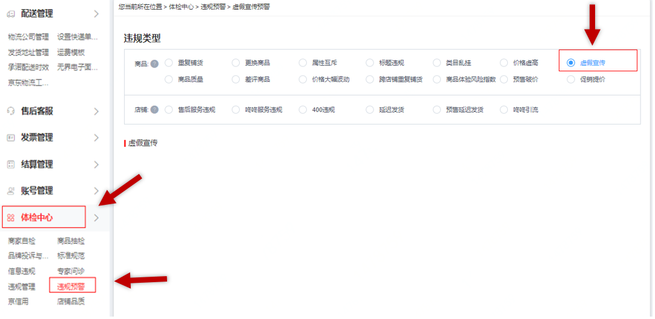Open the 京东物流工 sidebar link
655x319 pixels.
point(28,83)
